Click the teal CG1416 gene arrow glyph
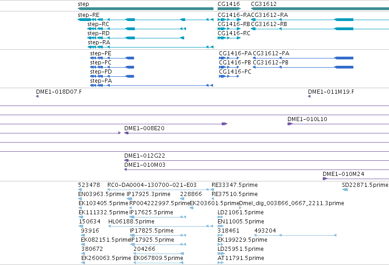Image resolution: width=389 pixels, height=265 pixels. [x=229, y=9]
